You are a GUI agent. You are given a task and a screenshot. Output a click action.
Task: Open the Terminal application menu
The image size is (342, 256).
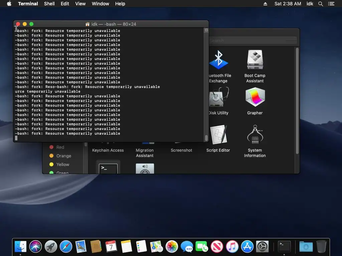(x=28, y=4)
